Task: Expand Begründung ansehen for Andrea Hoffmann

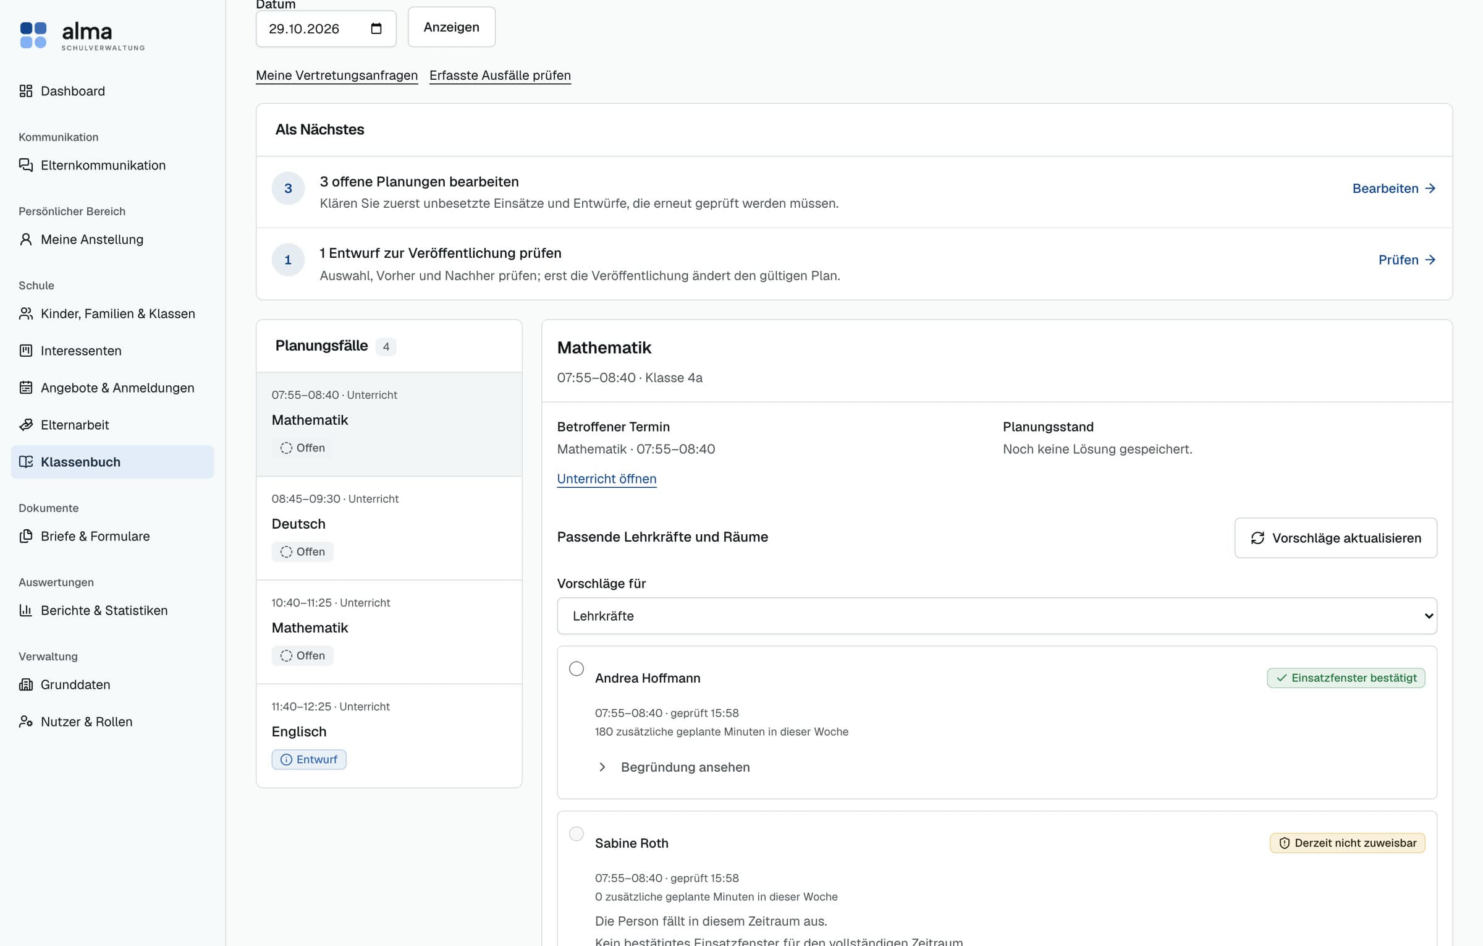Action: click(674, 767)
